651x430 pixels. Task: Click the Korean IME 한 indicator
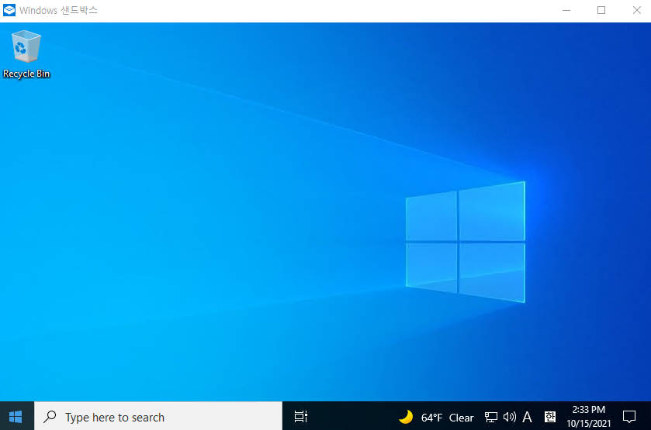[x=550, y=417]
